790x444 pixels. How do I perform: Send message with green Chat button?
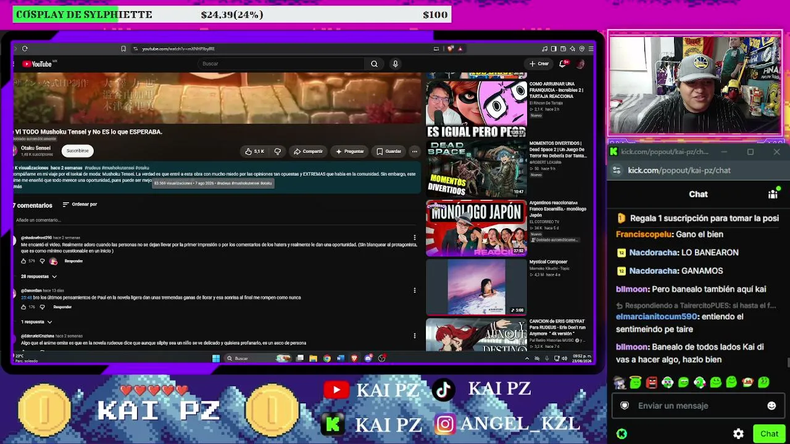pyautogui.click(x=769, y=434)
